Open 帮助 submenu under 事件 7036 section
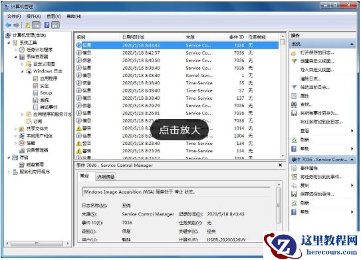Viewport: 361px width, 260px height. click(x=352, y=212)
